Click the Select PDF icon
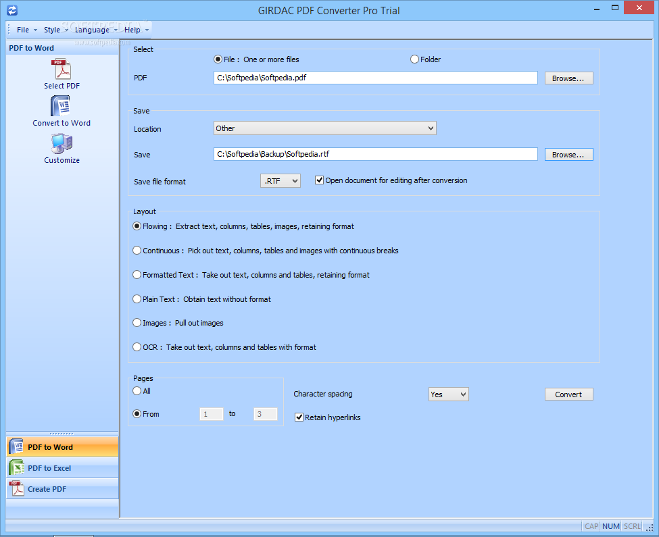The width and height of the screenshot is (659, 537). pos(62,70)
